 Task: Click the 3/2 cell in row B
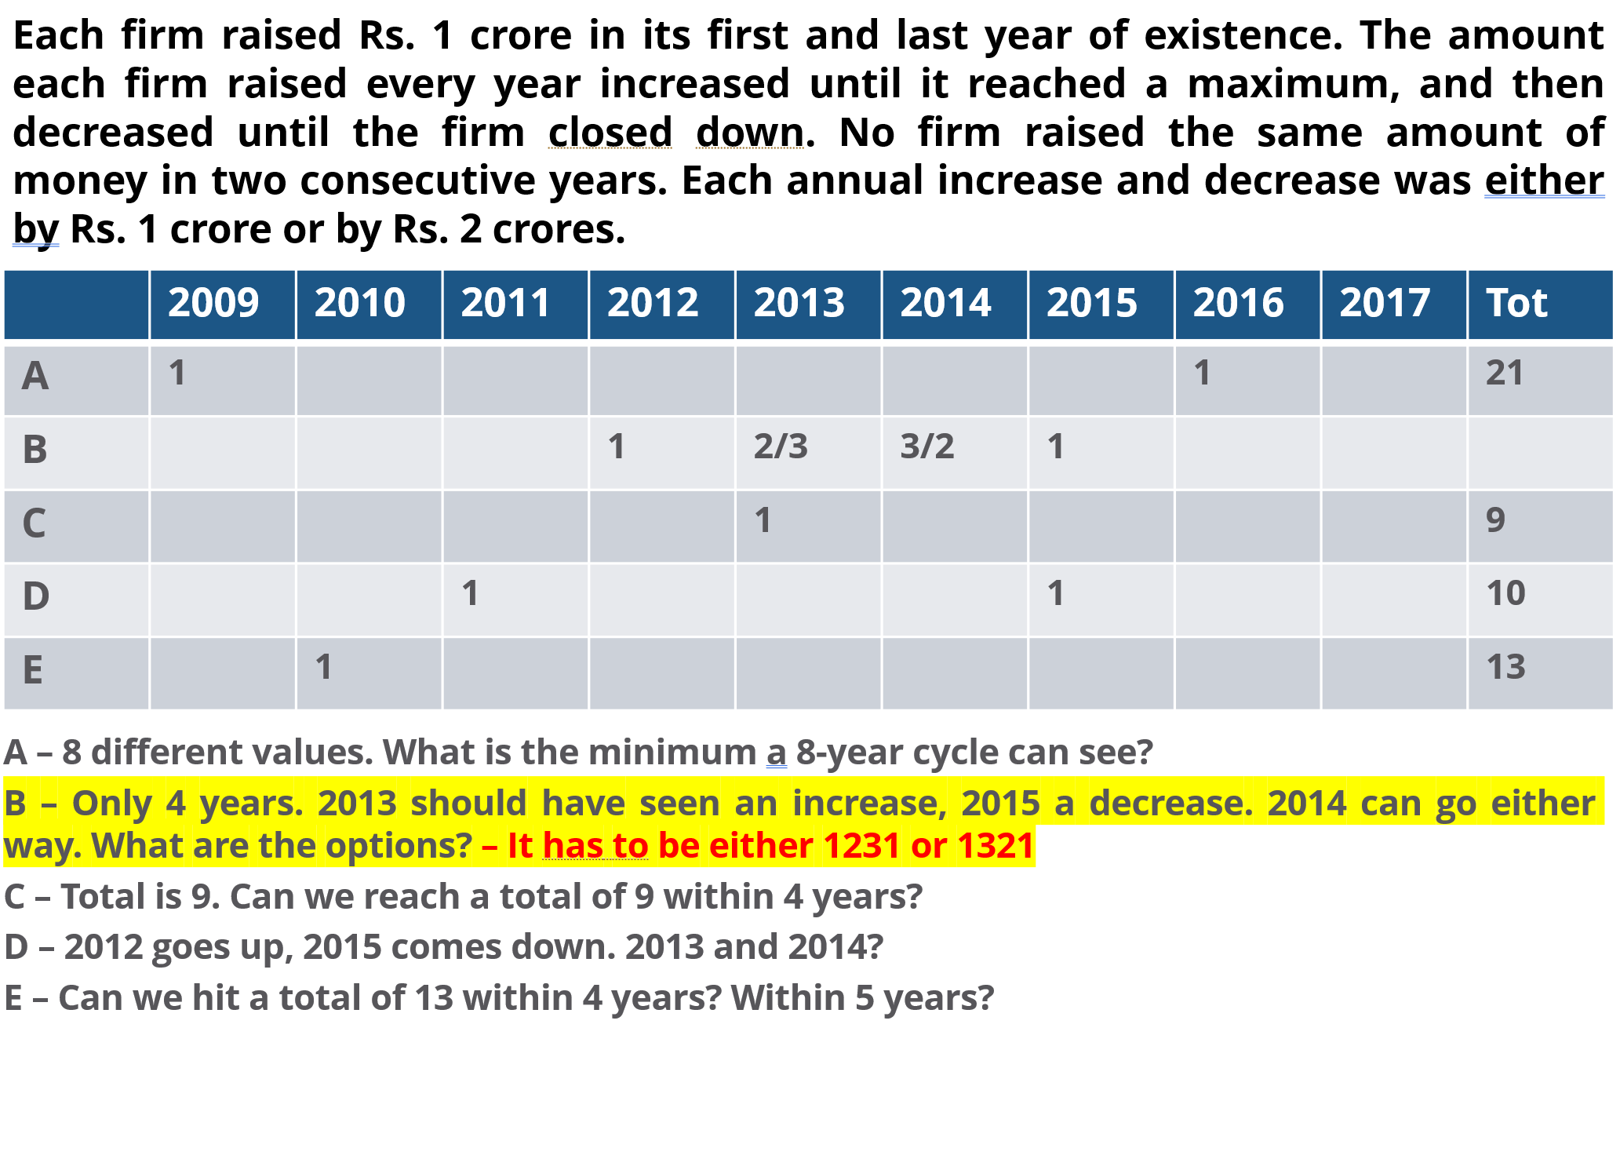coord(955,454)
